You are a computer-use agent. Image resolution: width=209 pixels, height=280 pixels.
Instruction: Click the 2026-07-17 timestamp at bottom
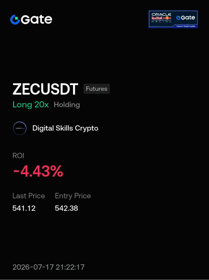coord(48,267)
